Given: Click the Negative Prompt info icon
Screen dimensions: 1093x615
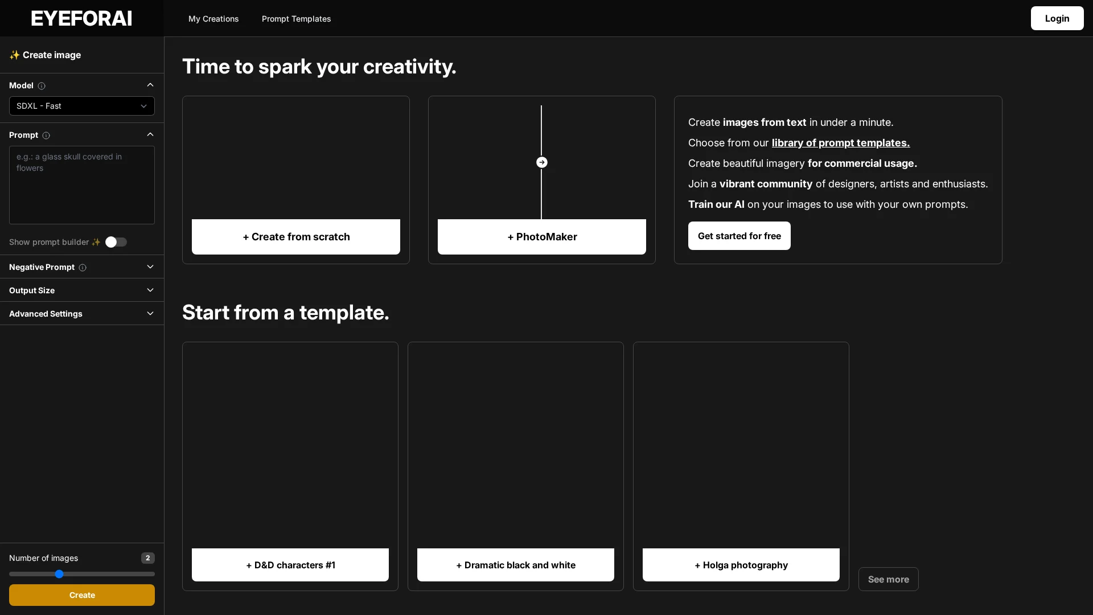Looking at the screenshot, I should [x=83, y=268].
